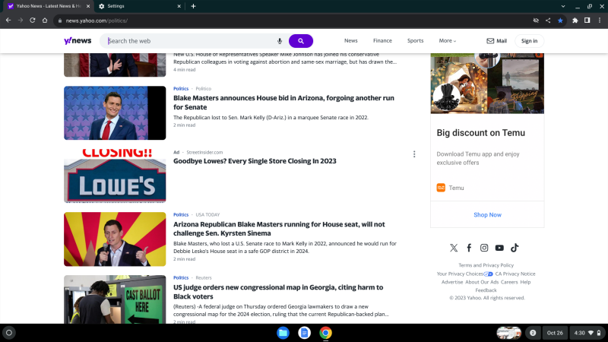
Task: Bookmark this page with the star
Action: pos(560,21)
